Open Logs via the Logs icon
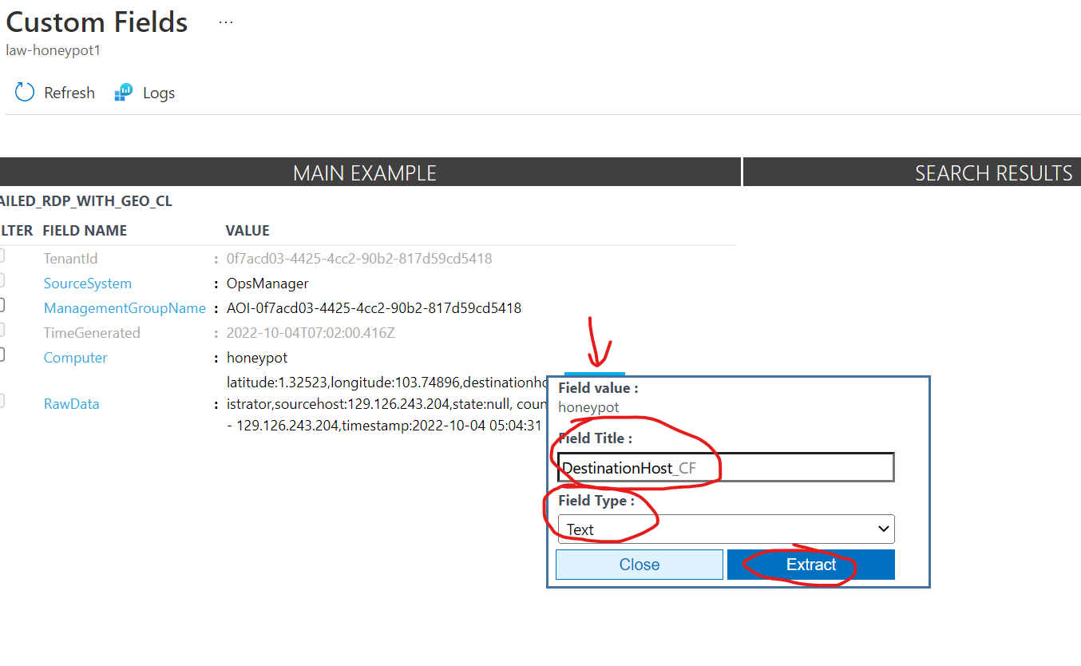 [x=123, y=92]
